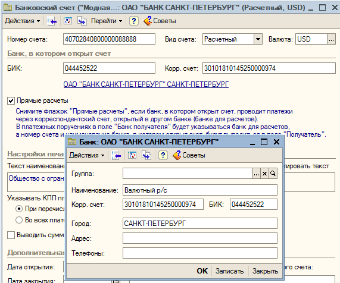Click the re-read (refresh) icon in bank account toolbar
Viewport: 340px width, 283px height.
[x=68, y=21]
